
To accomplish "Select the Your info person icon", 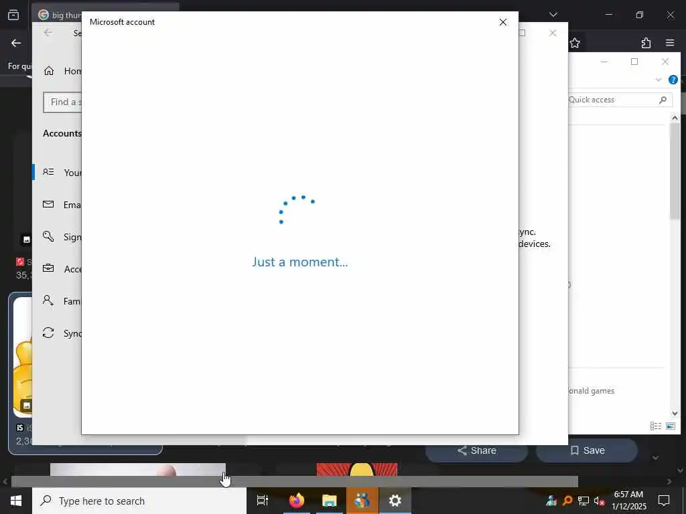I will 48,172.
